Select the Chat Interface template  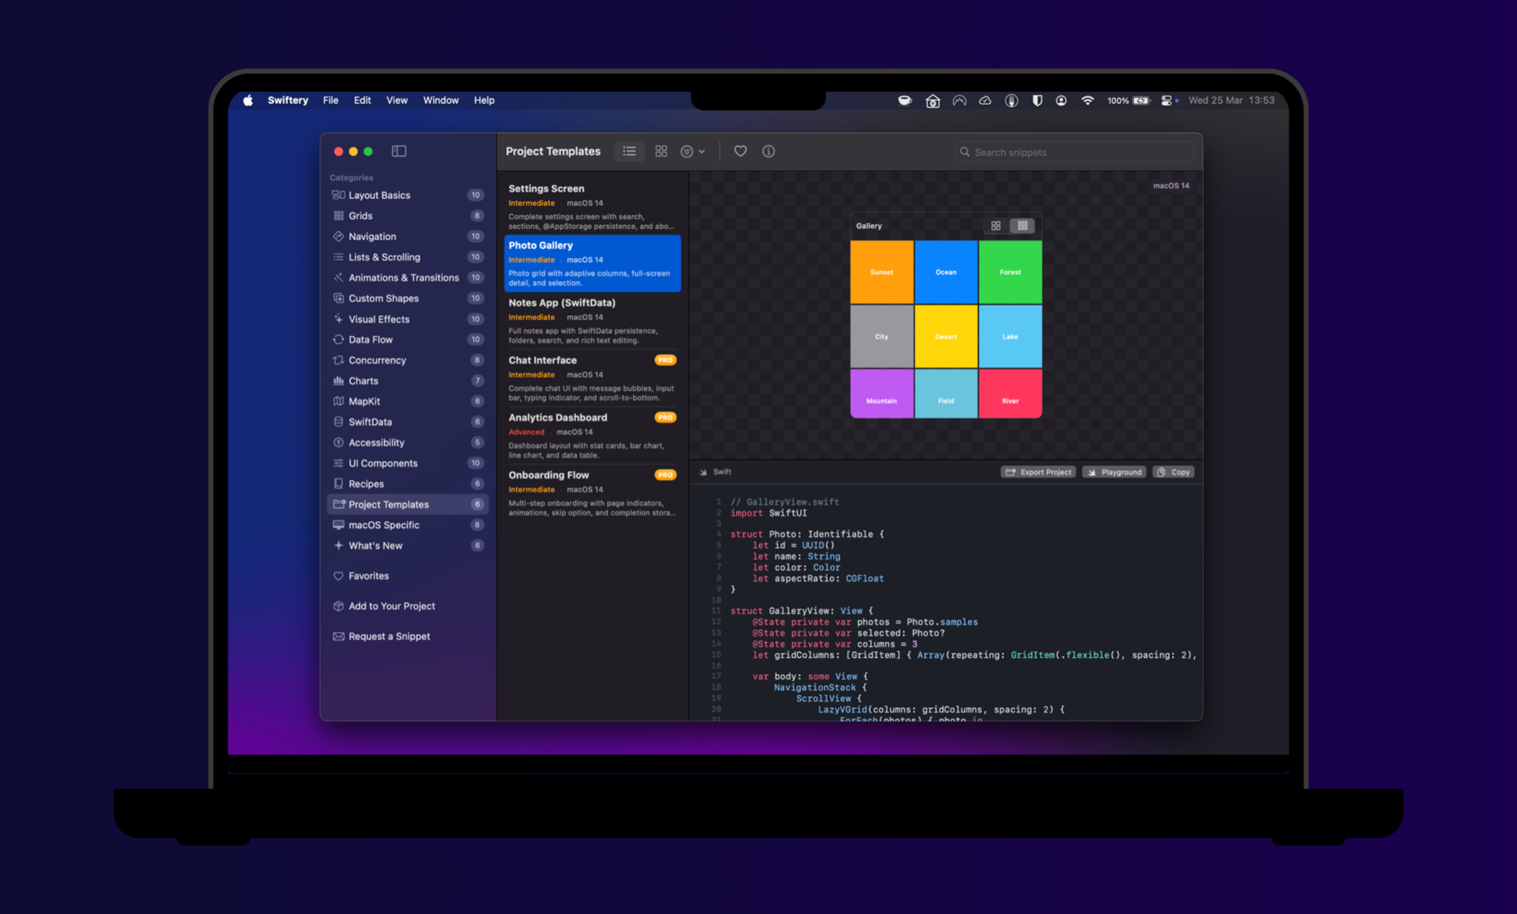pyautogui.click(x=592, y=378)
